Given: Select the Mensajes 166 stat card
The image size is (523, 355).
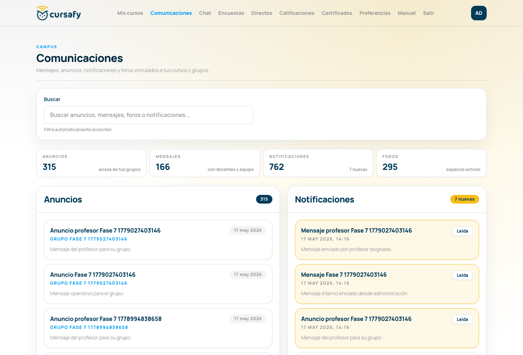Looking at the screenshot, I should (x=205, y=163).
